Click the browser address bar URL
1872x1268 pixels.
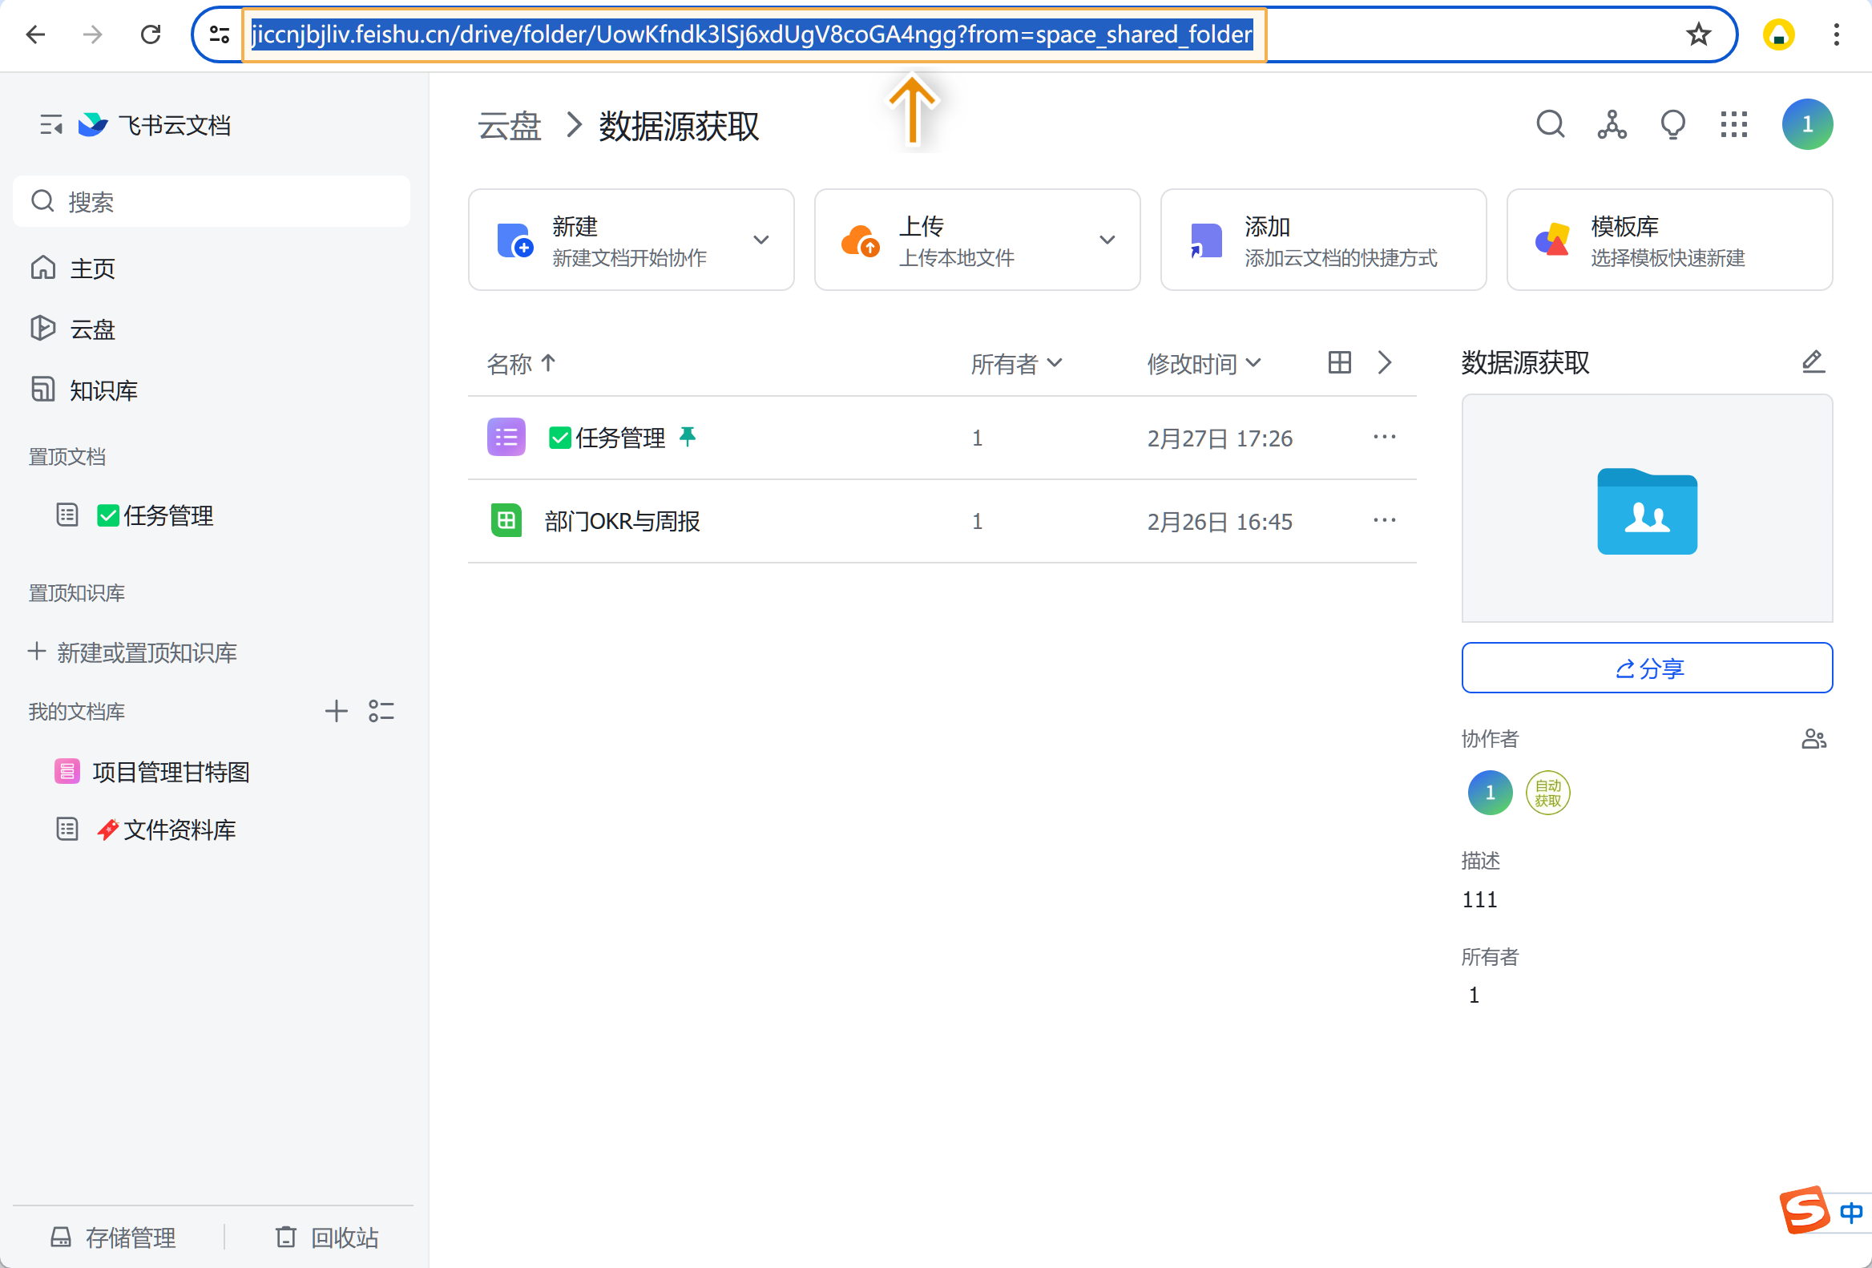click(752, 34)
